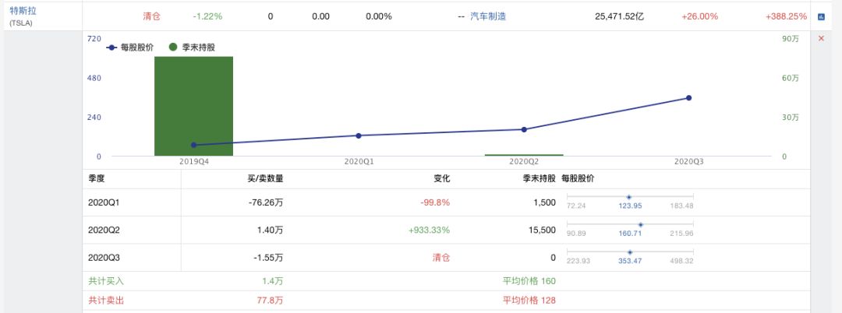Click the 2020Q2 small green bar
The height and width of the screenshot is (313, 842).
click(524, 155)
